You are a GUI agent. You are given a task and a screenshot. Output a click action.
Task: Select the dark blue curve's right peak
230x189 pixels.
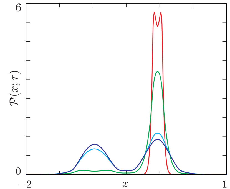tap(158, 139)
